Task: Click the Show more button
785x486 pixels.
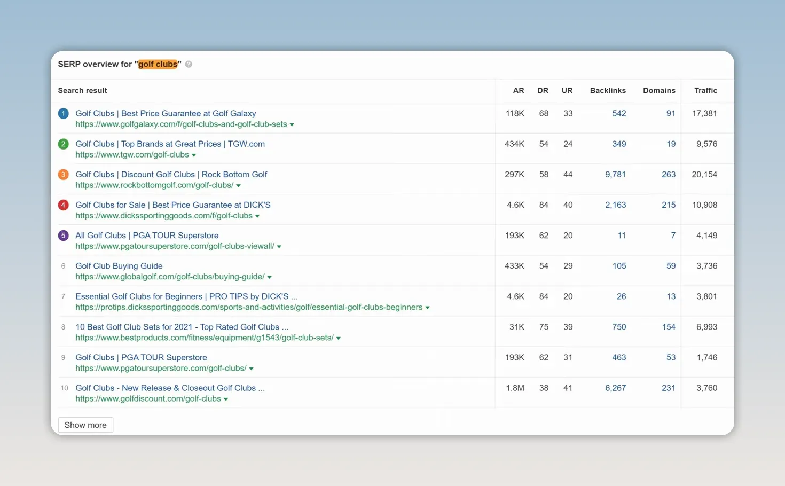Action: [x=85, y=425]
